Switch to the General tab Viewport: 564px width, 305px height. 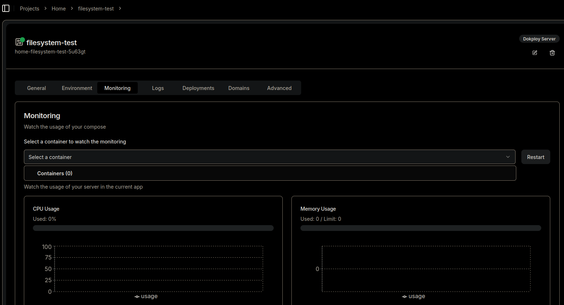coord(37,88)
